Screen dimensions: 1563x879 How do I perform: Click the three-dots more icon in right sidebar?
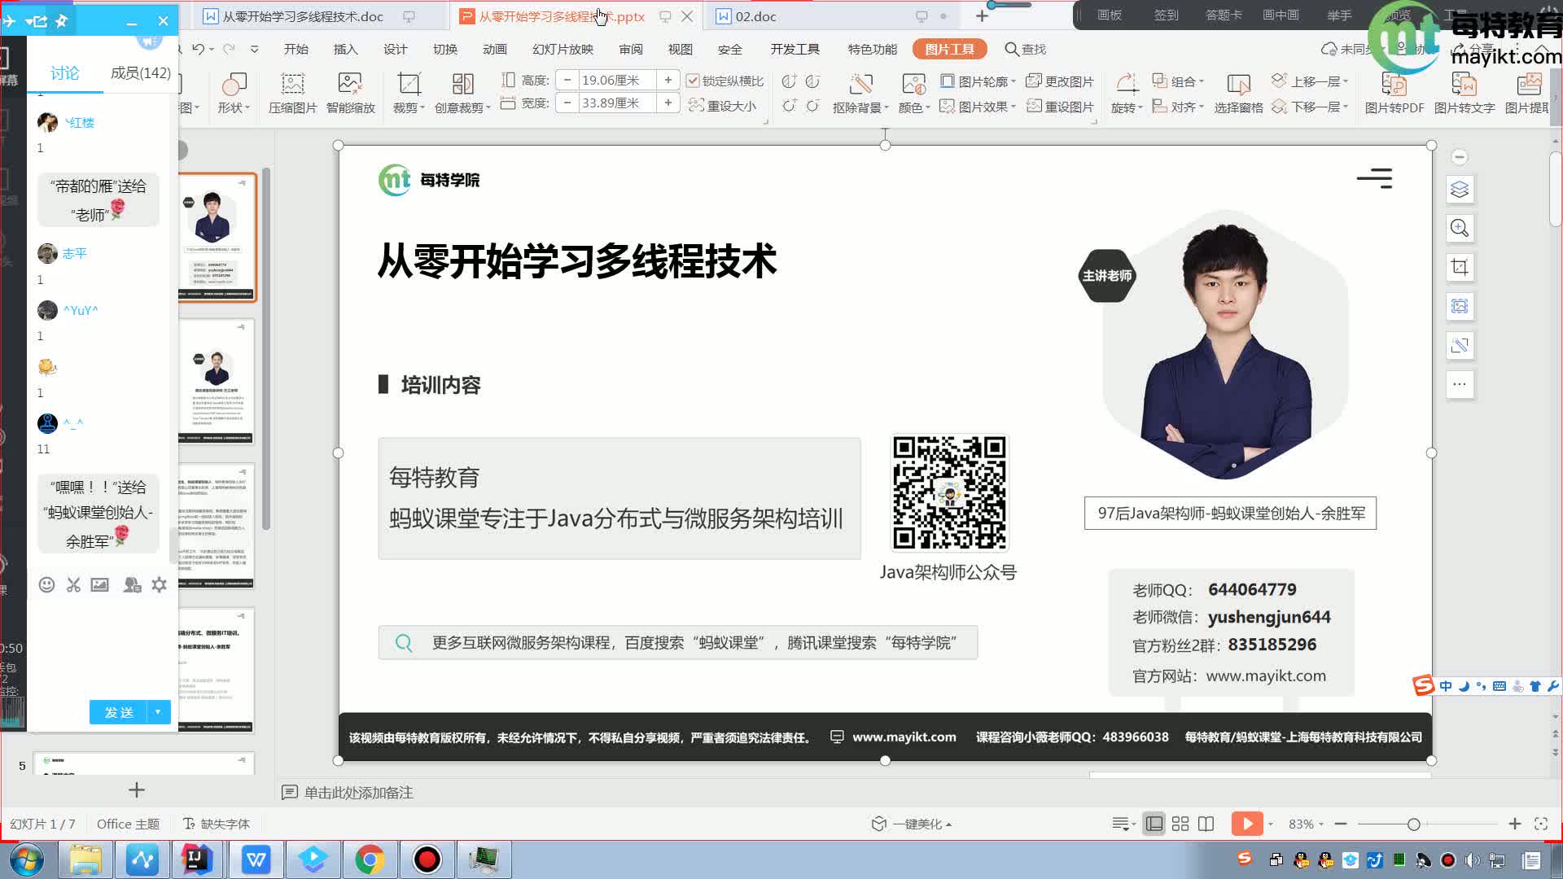1460,384
